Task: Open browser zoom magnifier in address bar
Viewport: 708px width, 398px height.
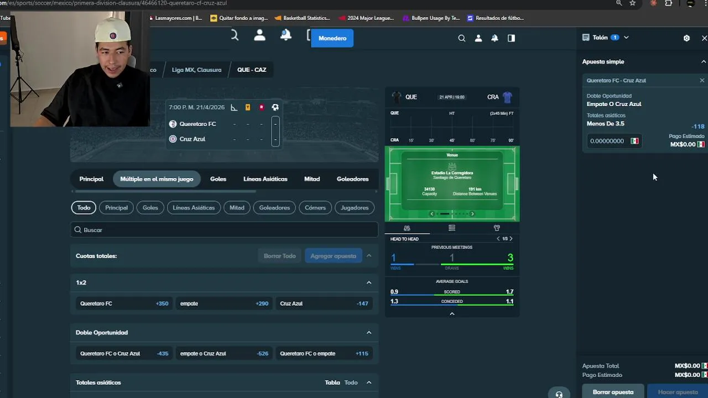Action: click(x=619, y=3)
